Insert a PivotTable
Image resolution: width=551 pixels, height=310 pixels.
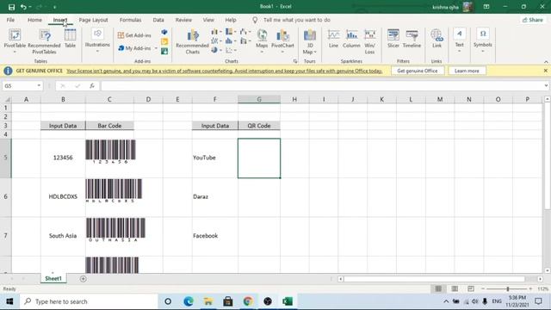point(15,41)
